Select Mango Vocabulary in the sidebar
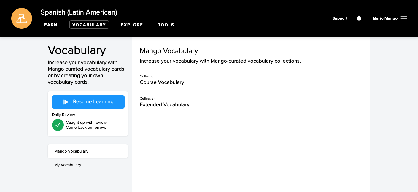 click(x=88, y=151)
